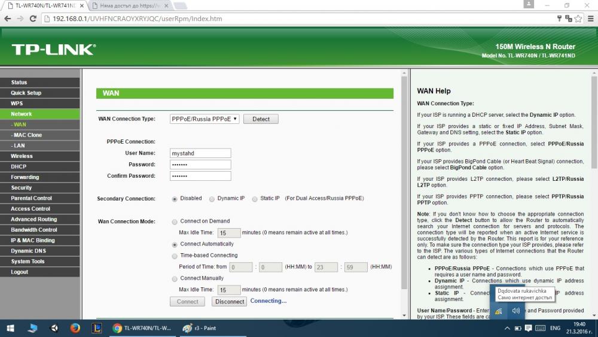Open the Security sidebar menu
This screenshot has width=598, height=337.
[x=40, y=188]
